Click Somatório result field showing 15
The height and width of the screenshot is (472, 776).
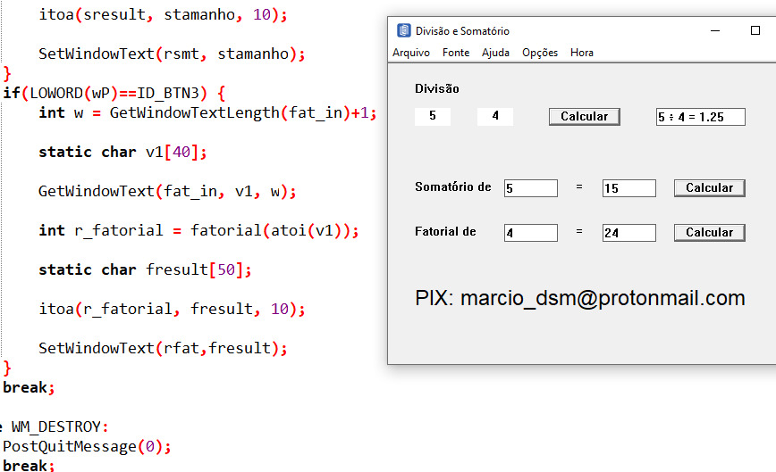point(629,188)
